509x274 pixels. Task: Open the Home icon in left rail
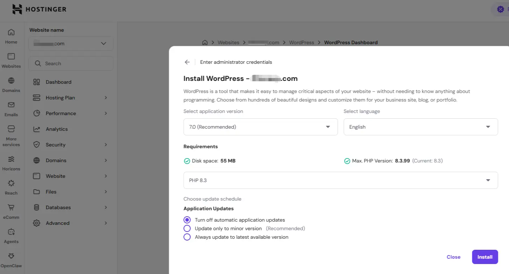[11, 32]
